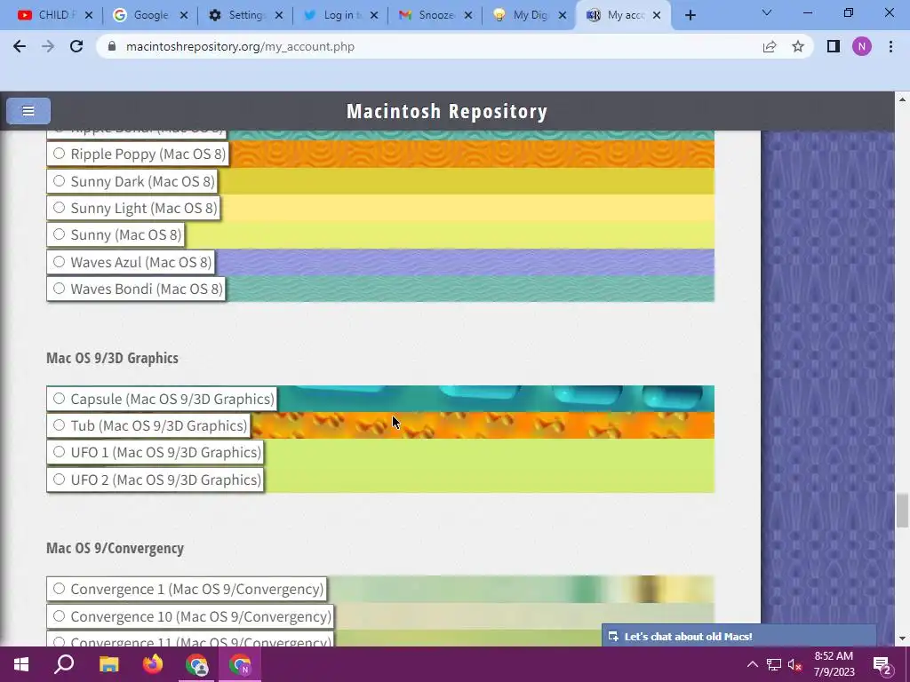
Task: Choose Capsule (Mac OS 9/3D Graphics) radio
Action: [59, 399]
